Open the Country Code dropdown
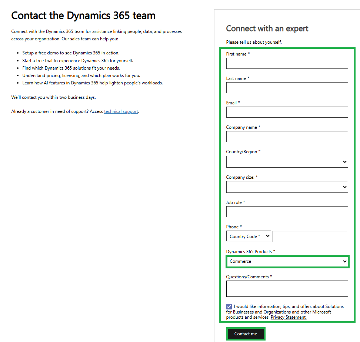 (x=249, y=236)
